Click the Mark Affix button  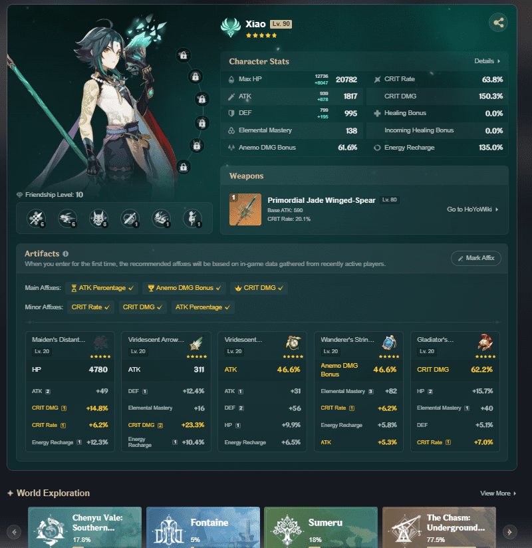[475, 258]
